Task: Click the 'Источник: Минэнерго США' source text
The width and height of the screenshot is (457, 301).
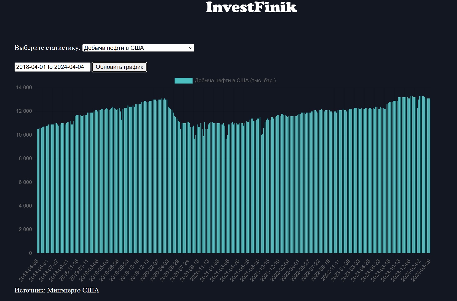Action: coord(57,290)
